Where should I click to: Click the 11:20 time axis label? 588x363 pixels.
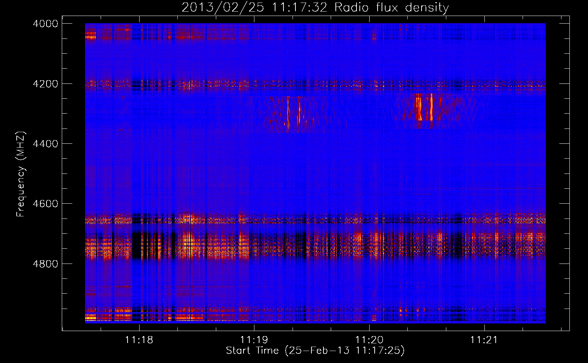[x=369, y=340]
